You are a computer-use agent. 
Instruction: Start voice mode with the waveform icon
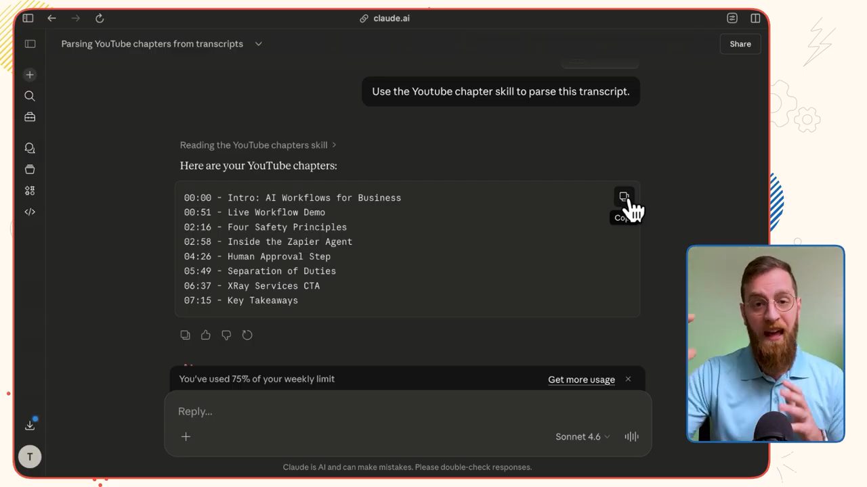click(x=631, y=436)
